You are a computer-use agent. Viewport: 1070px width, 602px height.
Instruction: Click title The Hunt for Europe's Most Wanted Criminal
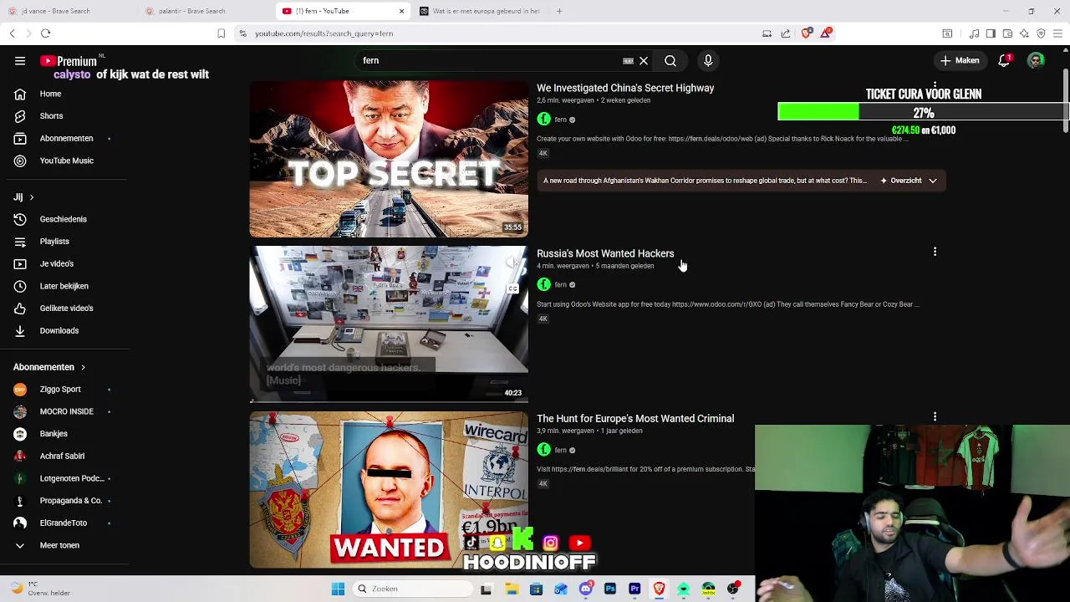click(635, 419)
